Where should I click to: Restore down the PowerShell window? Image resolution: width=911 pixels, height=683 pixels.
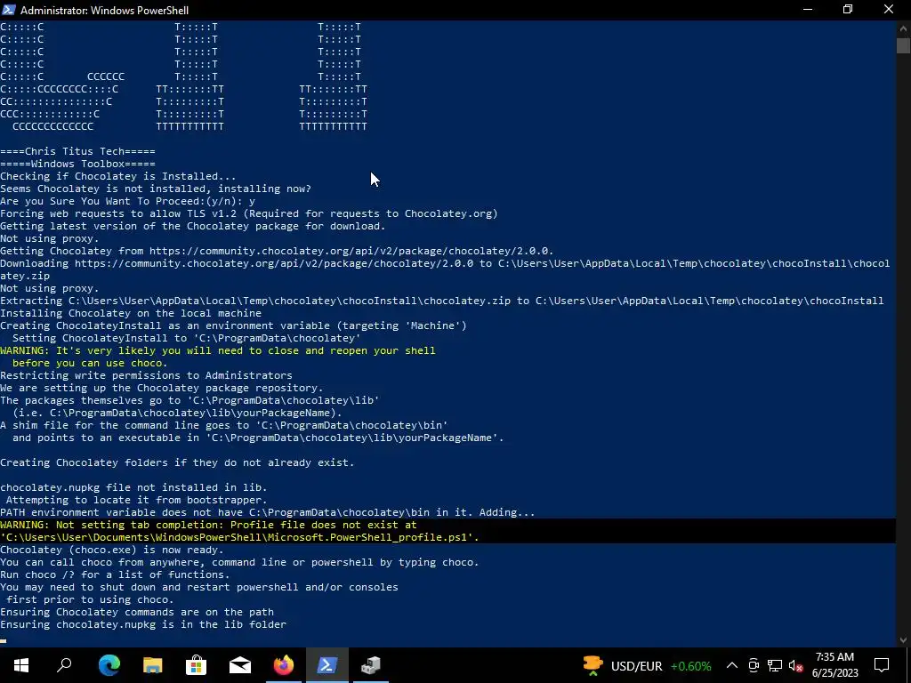coord(848,9)
